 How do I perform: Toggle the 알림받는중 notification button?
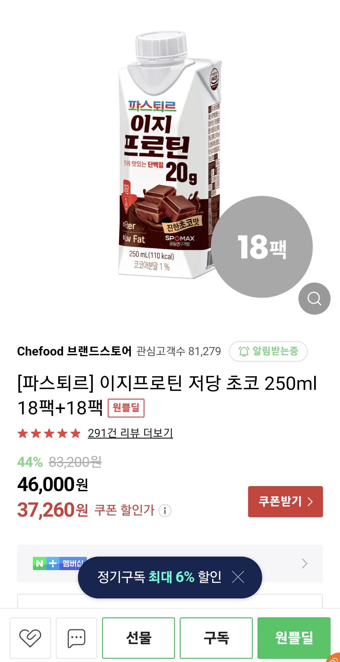pyautogui.click(x=268, y=351)
